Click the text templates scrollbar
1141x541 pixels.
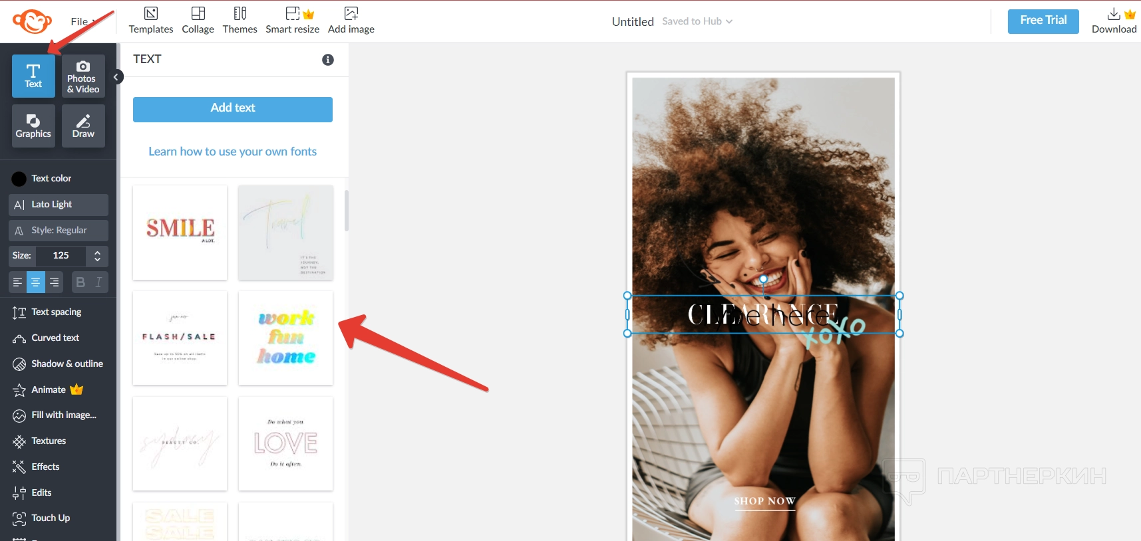coord(346,211)
